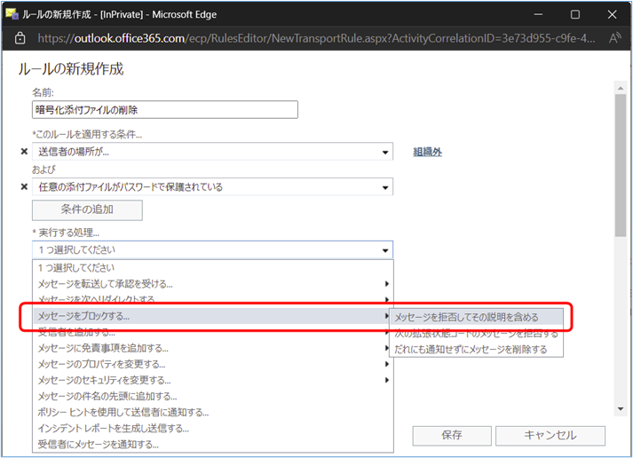Select だれにも通知せずにメッセージを削除する submenu item
This screenshot has width=633, height=458.
[477, 349]
